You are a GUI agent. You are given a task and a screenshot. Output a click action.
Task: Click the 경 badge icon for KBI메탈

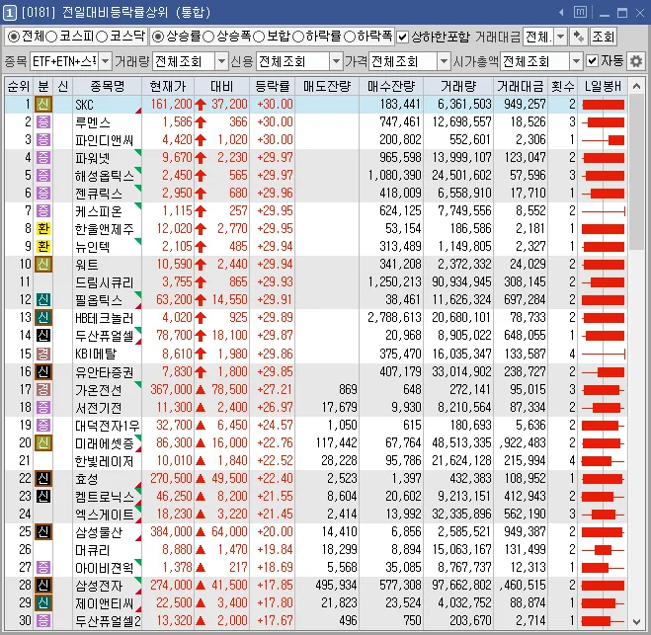click(43, 354)
